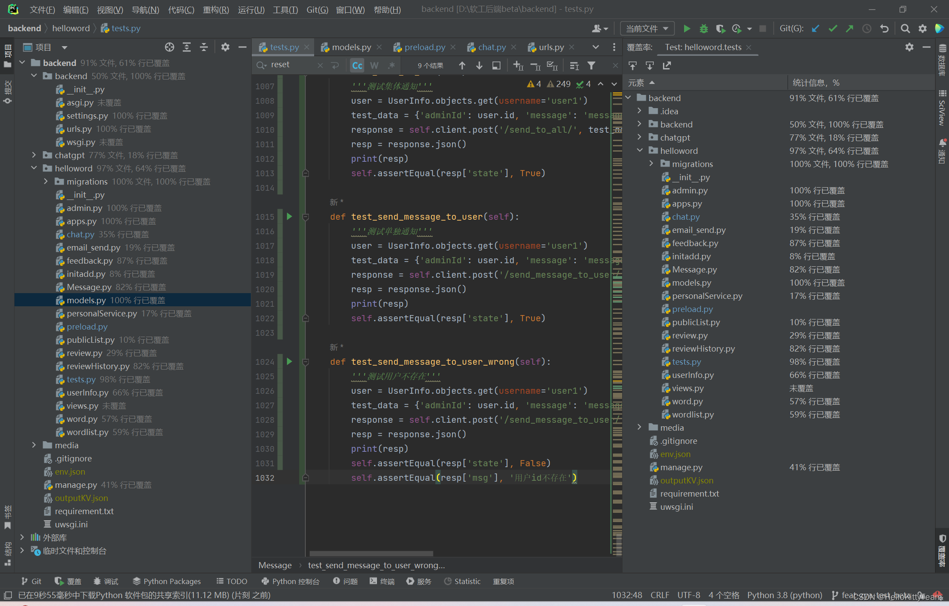This screenshot has width=949, height=606.
Task: Start debugging with the bug icon
Action: [x=703, y=29]
